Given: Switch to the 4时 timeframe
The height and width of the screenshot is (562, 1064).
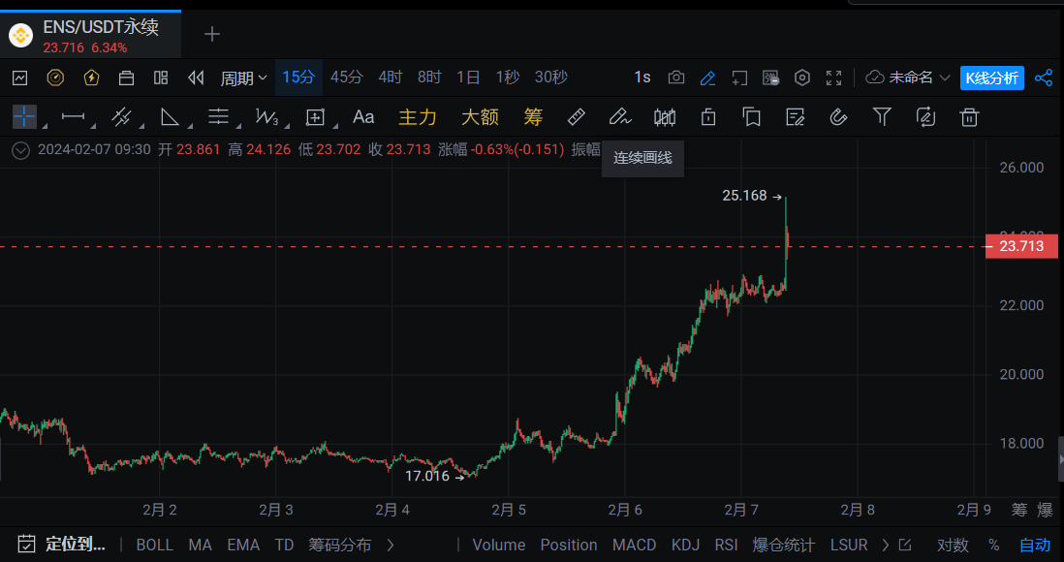Looking at the screenshot, I should [390, 78].
